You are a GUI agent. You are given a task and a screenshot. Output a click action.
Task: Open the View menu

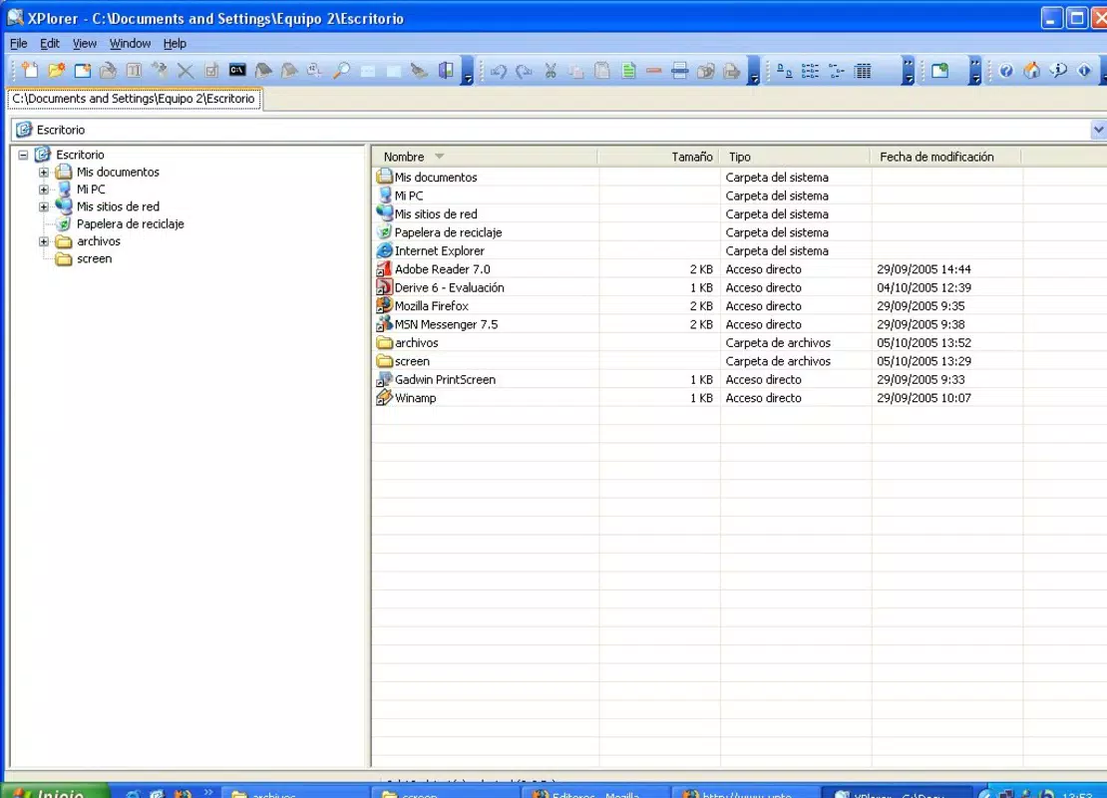85,43
